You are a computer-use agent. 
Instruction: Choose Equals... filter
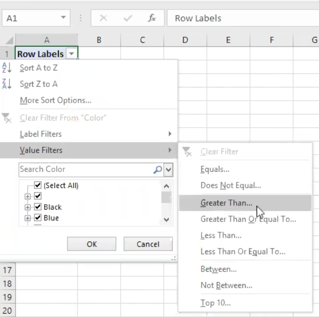pos(245,169)
